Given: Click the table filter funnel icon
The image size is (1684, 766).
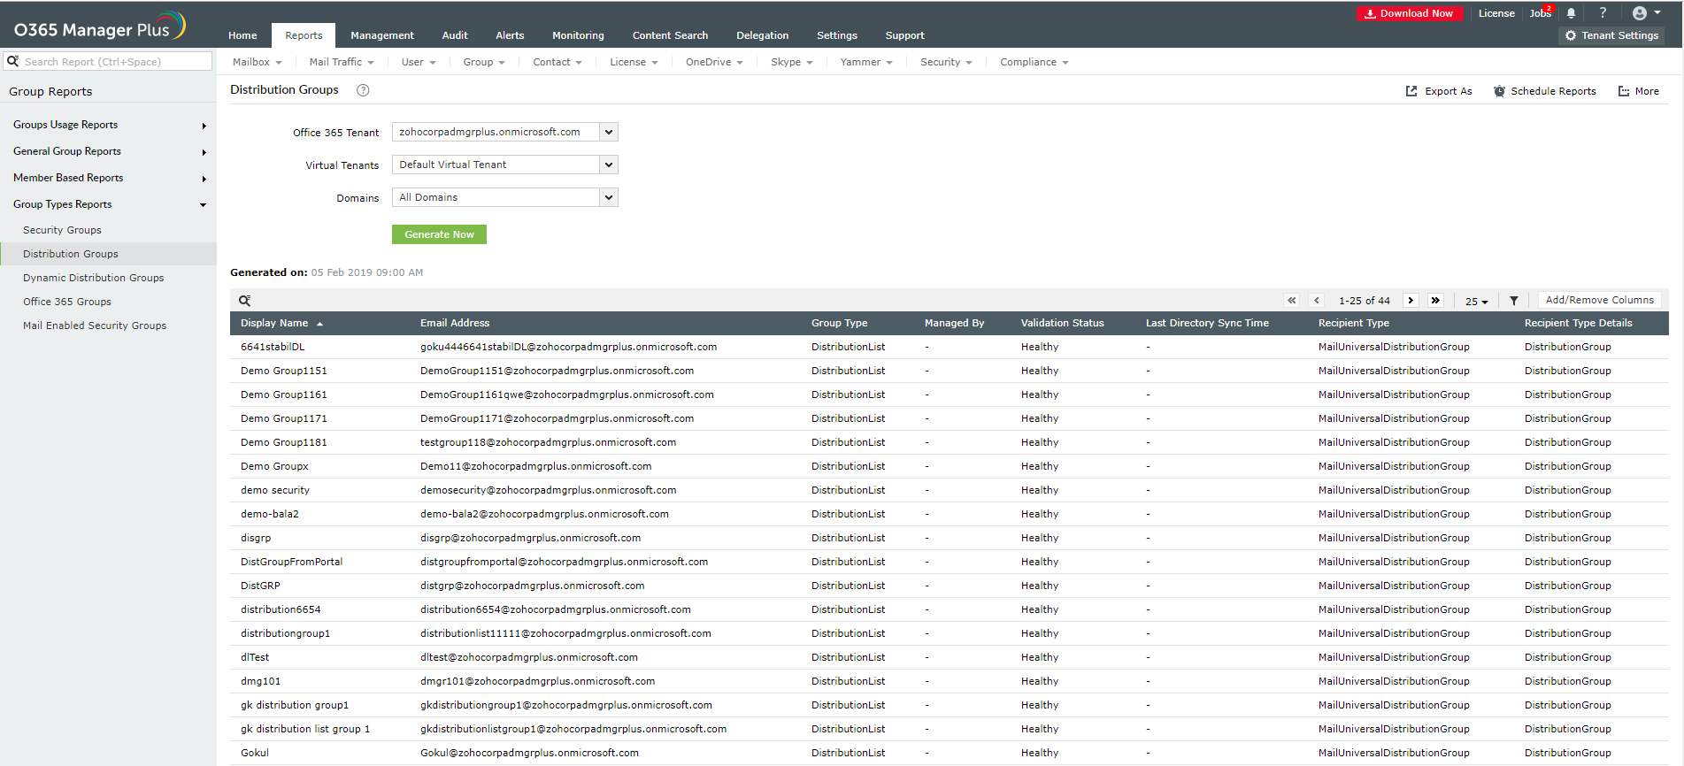Looking at the screenshot, I should tap(1514, 301).
